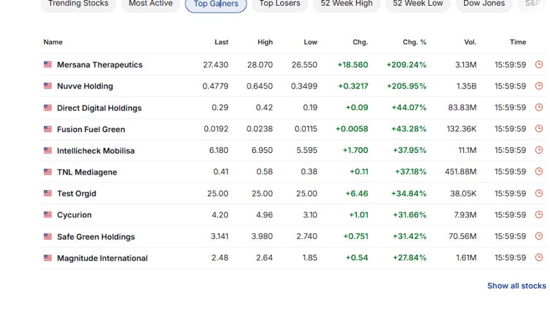Click the +27.84% change value
Screen dimensions: 550x311
pos(410,258)
